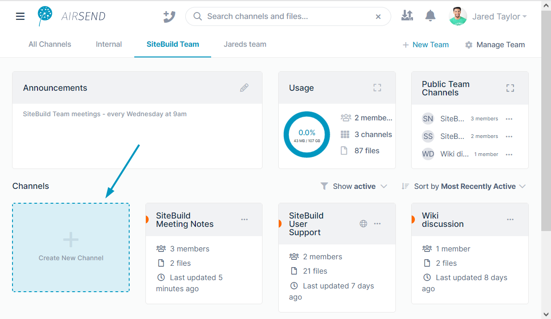Viewport: 551px width, 319px height.
Task: Switch to the All Channels tab
Action: click(50, 44)
